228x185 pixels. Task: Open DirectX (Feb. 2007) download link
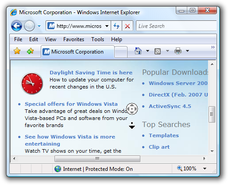pos(178,95)
